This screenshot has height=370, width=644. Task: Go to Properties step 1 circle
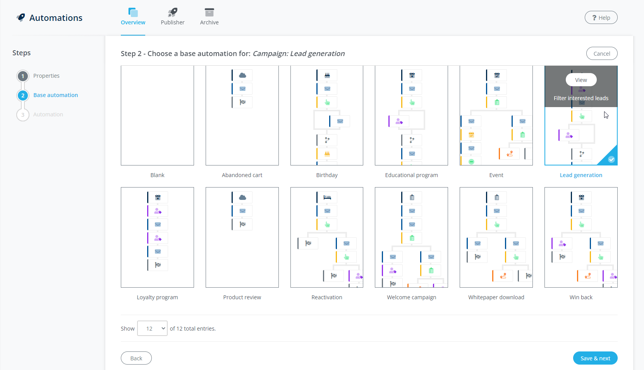coord(23,76)
